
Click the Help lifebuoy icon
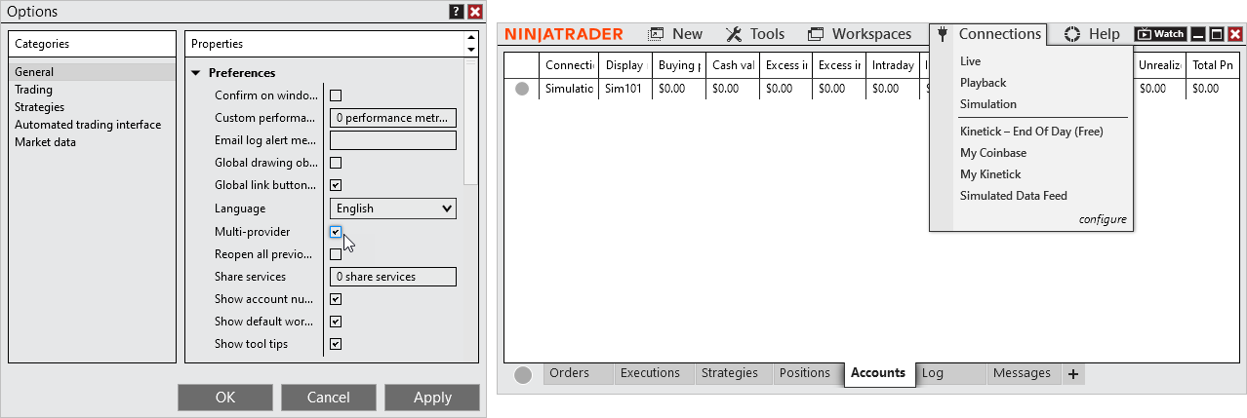1072,34
